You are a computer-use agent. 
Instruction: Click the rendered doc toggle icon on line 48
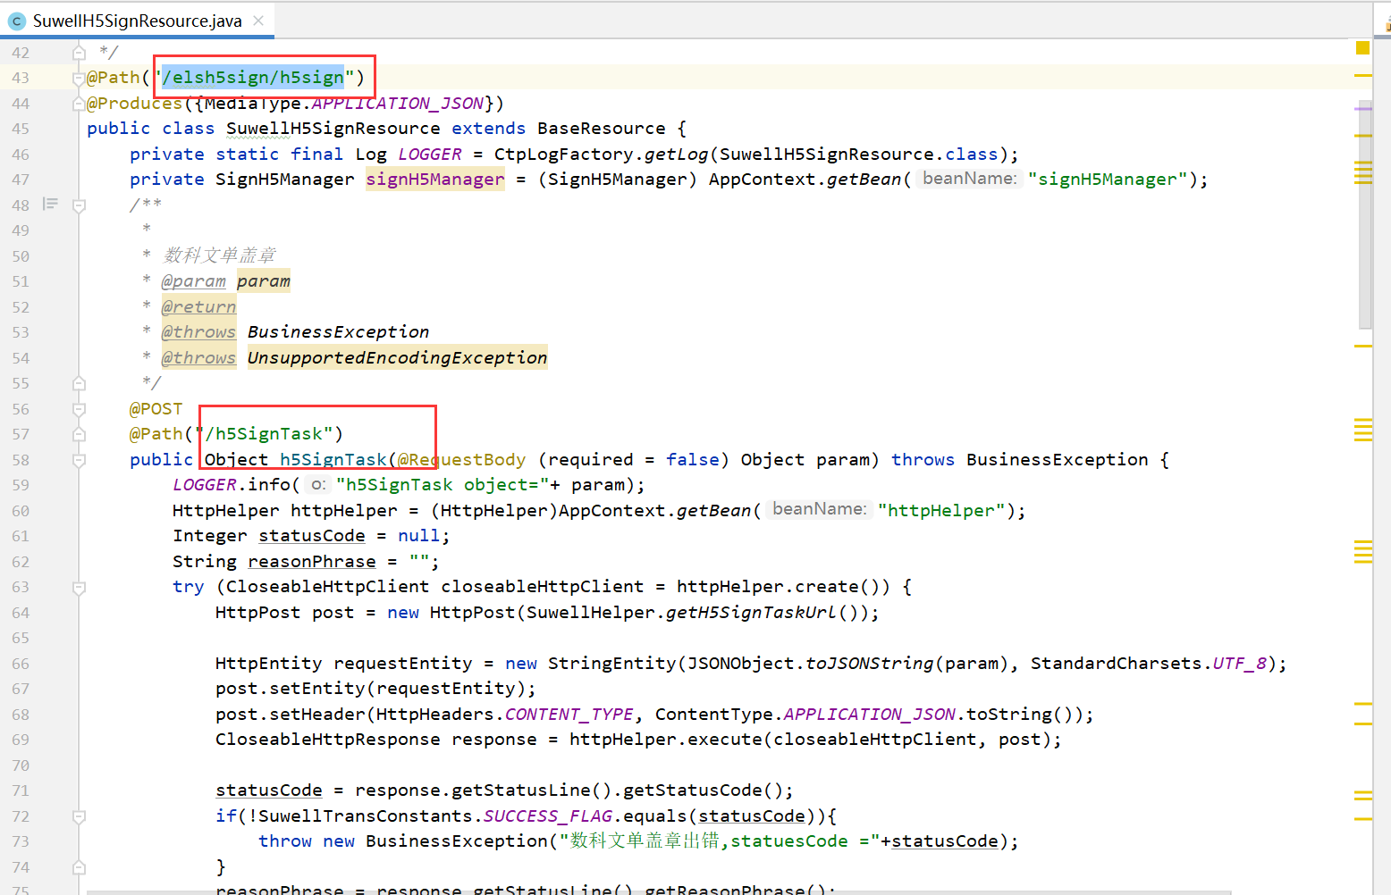pyautogui.click(x=51, y=205)
